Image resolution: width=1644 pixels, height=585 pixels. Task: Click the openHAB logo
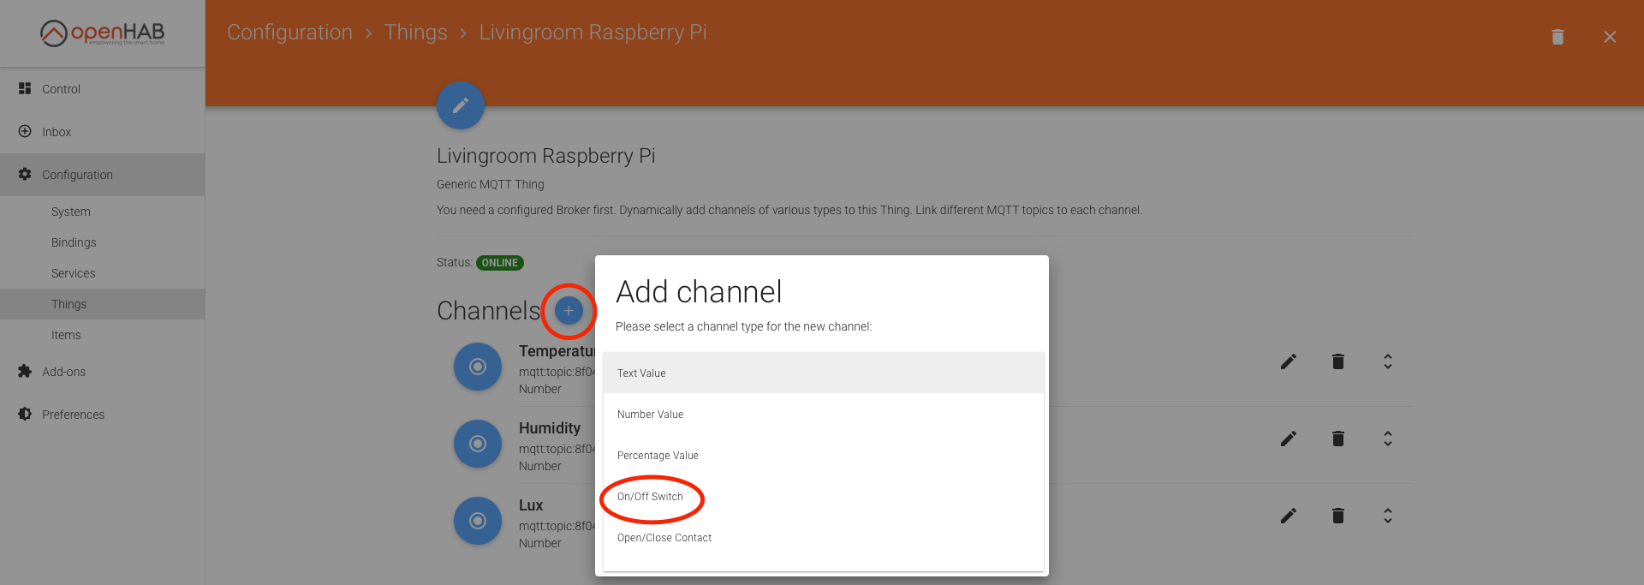pyautogui.click(x=102, y=33)
